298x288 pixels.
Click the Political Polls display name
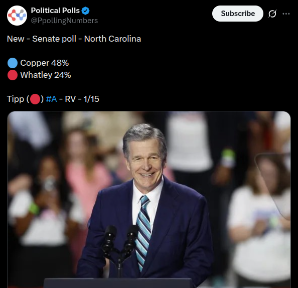[55, 11]
